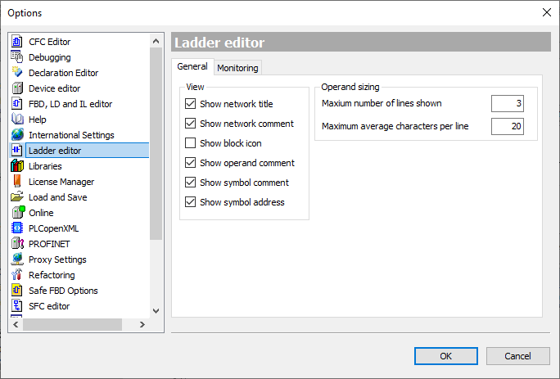The height and width of the screenshot is (379, 560).
Task: Close the Options dialog
Action: point(546,12)
